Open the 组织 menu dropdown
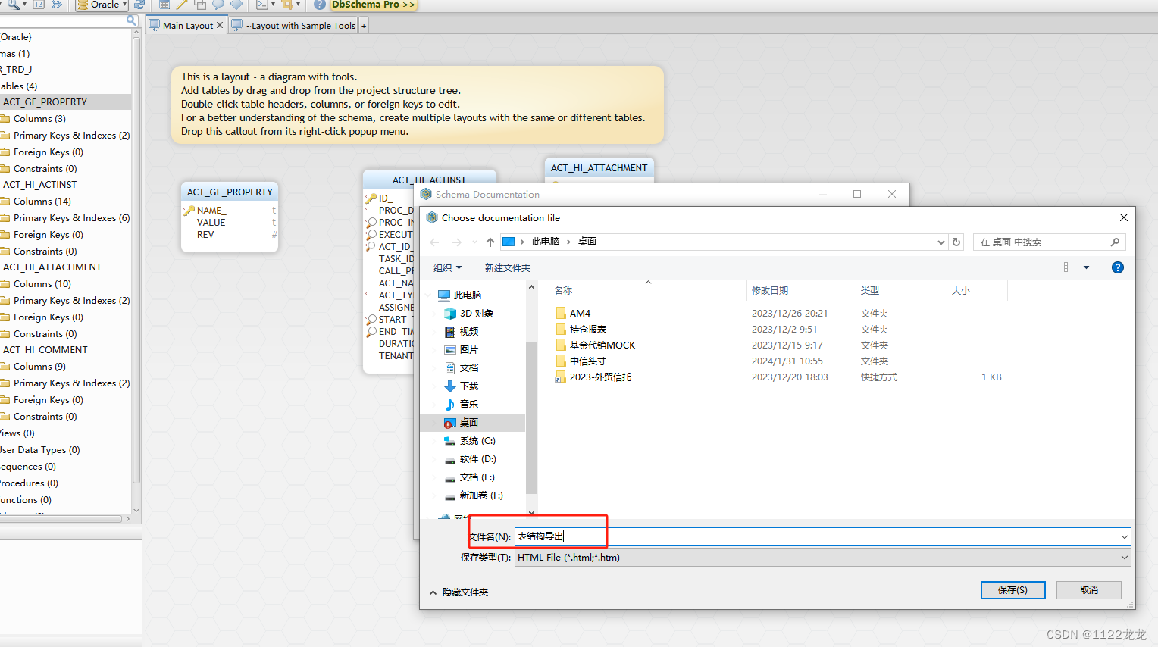1158x647 pixels. coord(447,268)
